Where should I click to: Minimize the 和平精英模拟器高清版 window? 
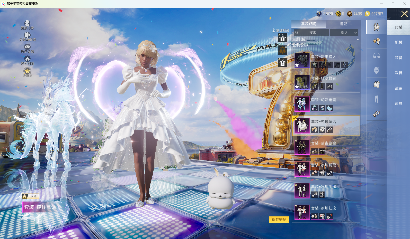point(381,4)
